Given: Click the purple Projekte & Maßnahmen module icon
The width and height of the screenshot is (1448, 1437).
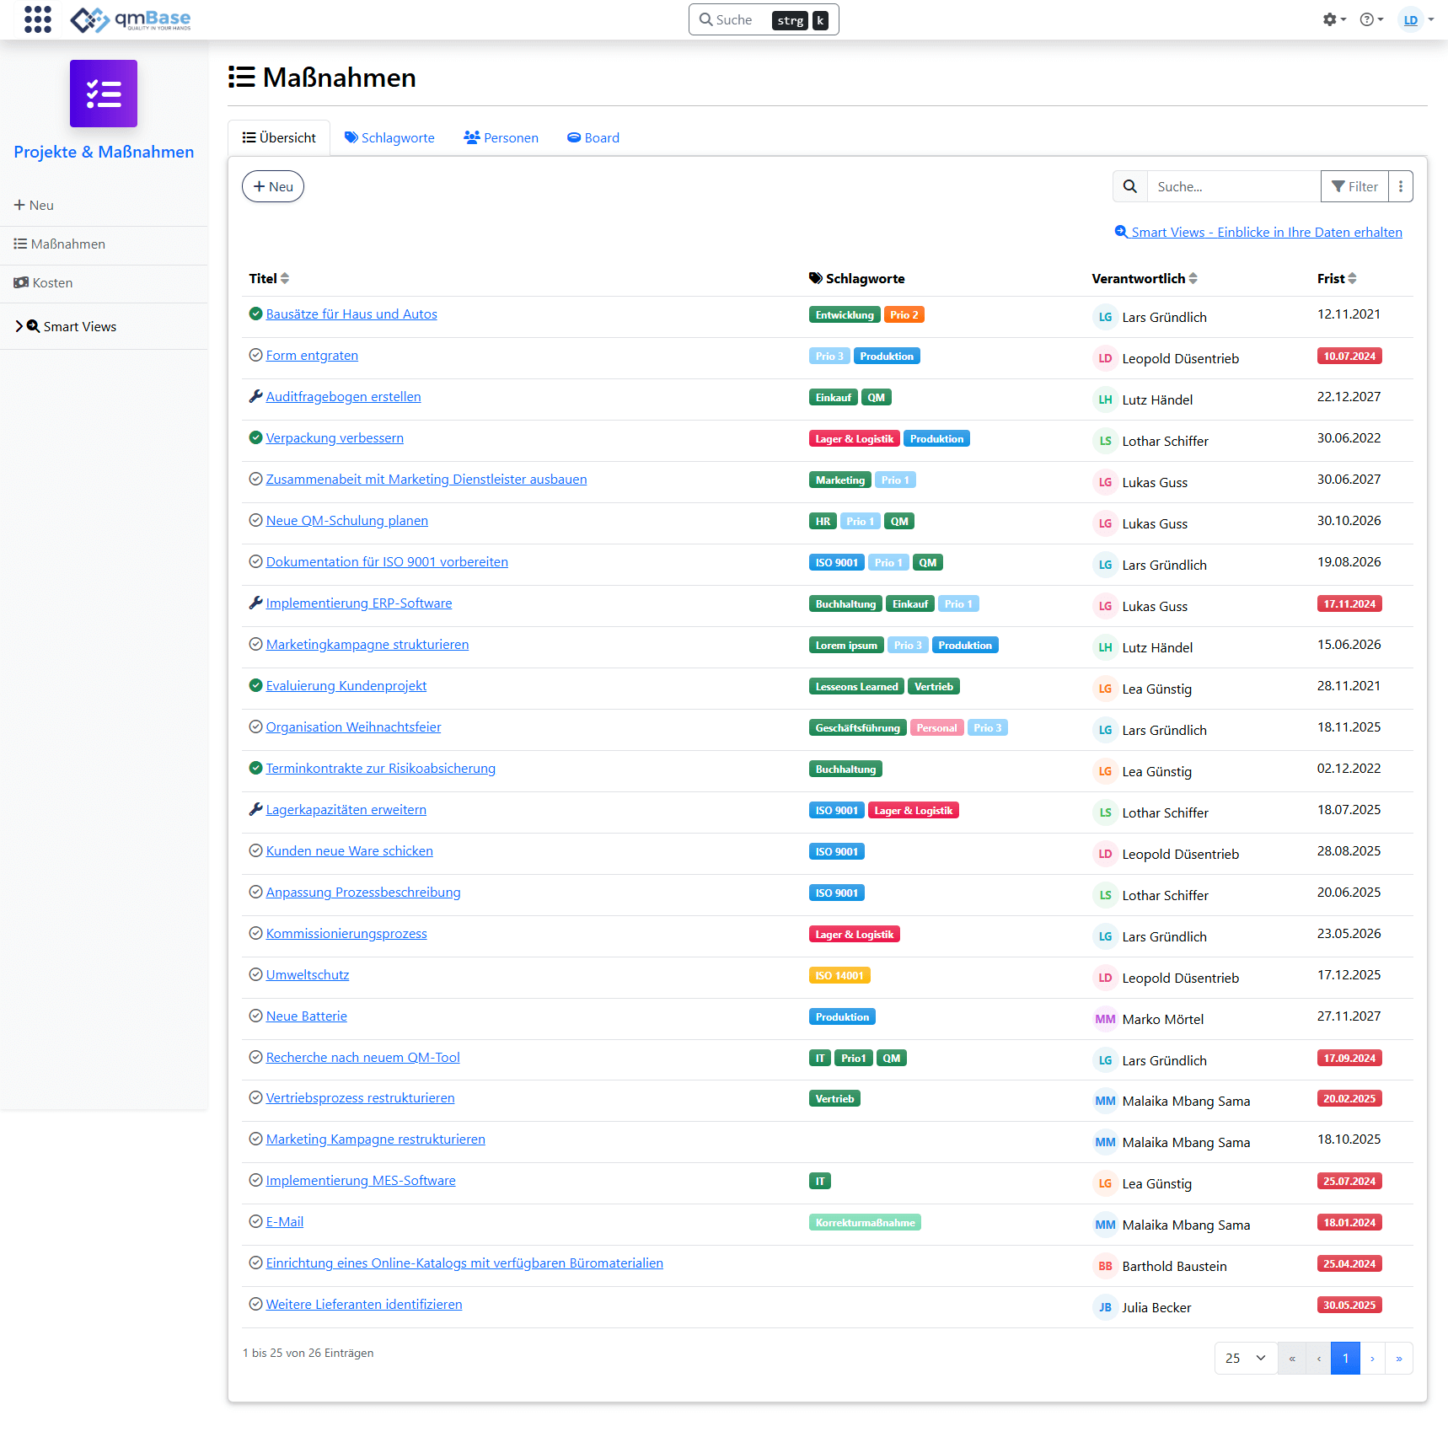Looking at the screenshot, I should point(104,94).
